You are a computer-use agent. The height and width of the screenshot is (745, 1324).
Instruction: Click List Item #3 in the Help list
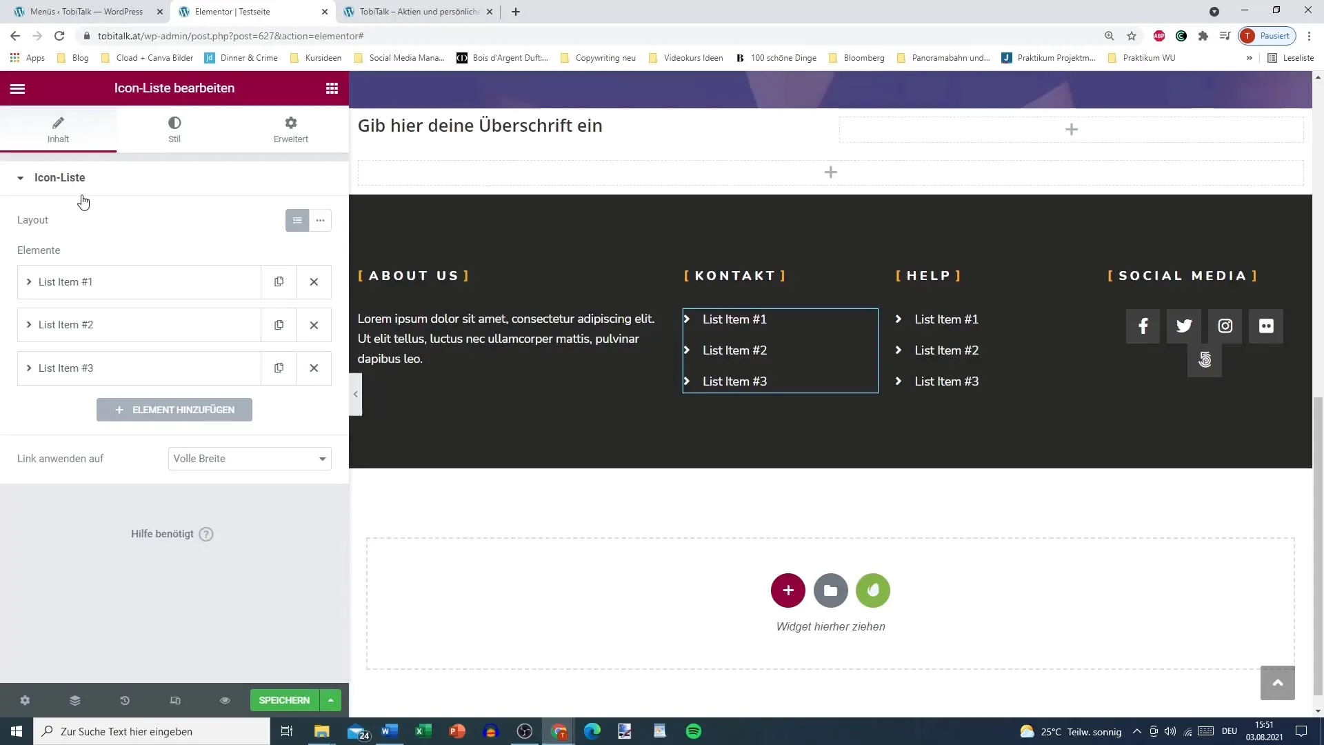tap(946, 381)
